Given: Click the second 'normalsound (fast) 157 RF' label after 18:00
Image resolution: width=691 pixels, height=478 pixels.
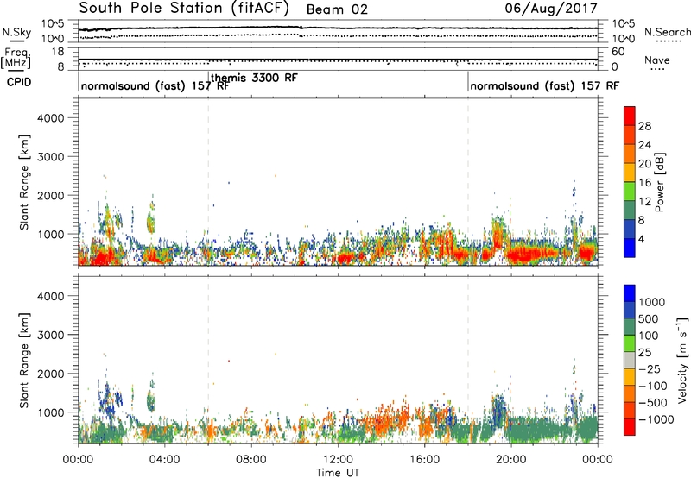Looking at the screenshot, I should [545, 85].
